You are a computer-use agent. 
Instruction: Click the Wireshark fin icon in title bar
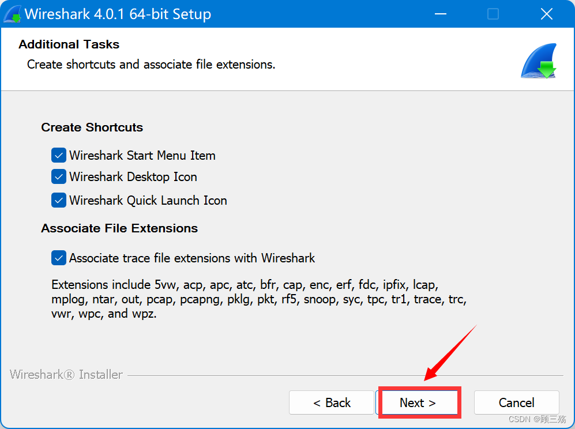(12, 14)
